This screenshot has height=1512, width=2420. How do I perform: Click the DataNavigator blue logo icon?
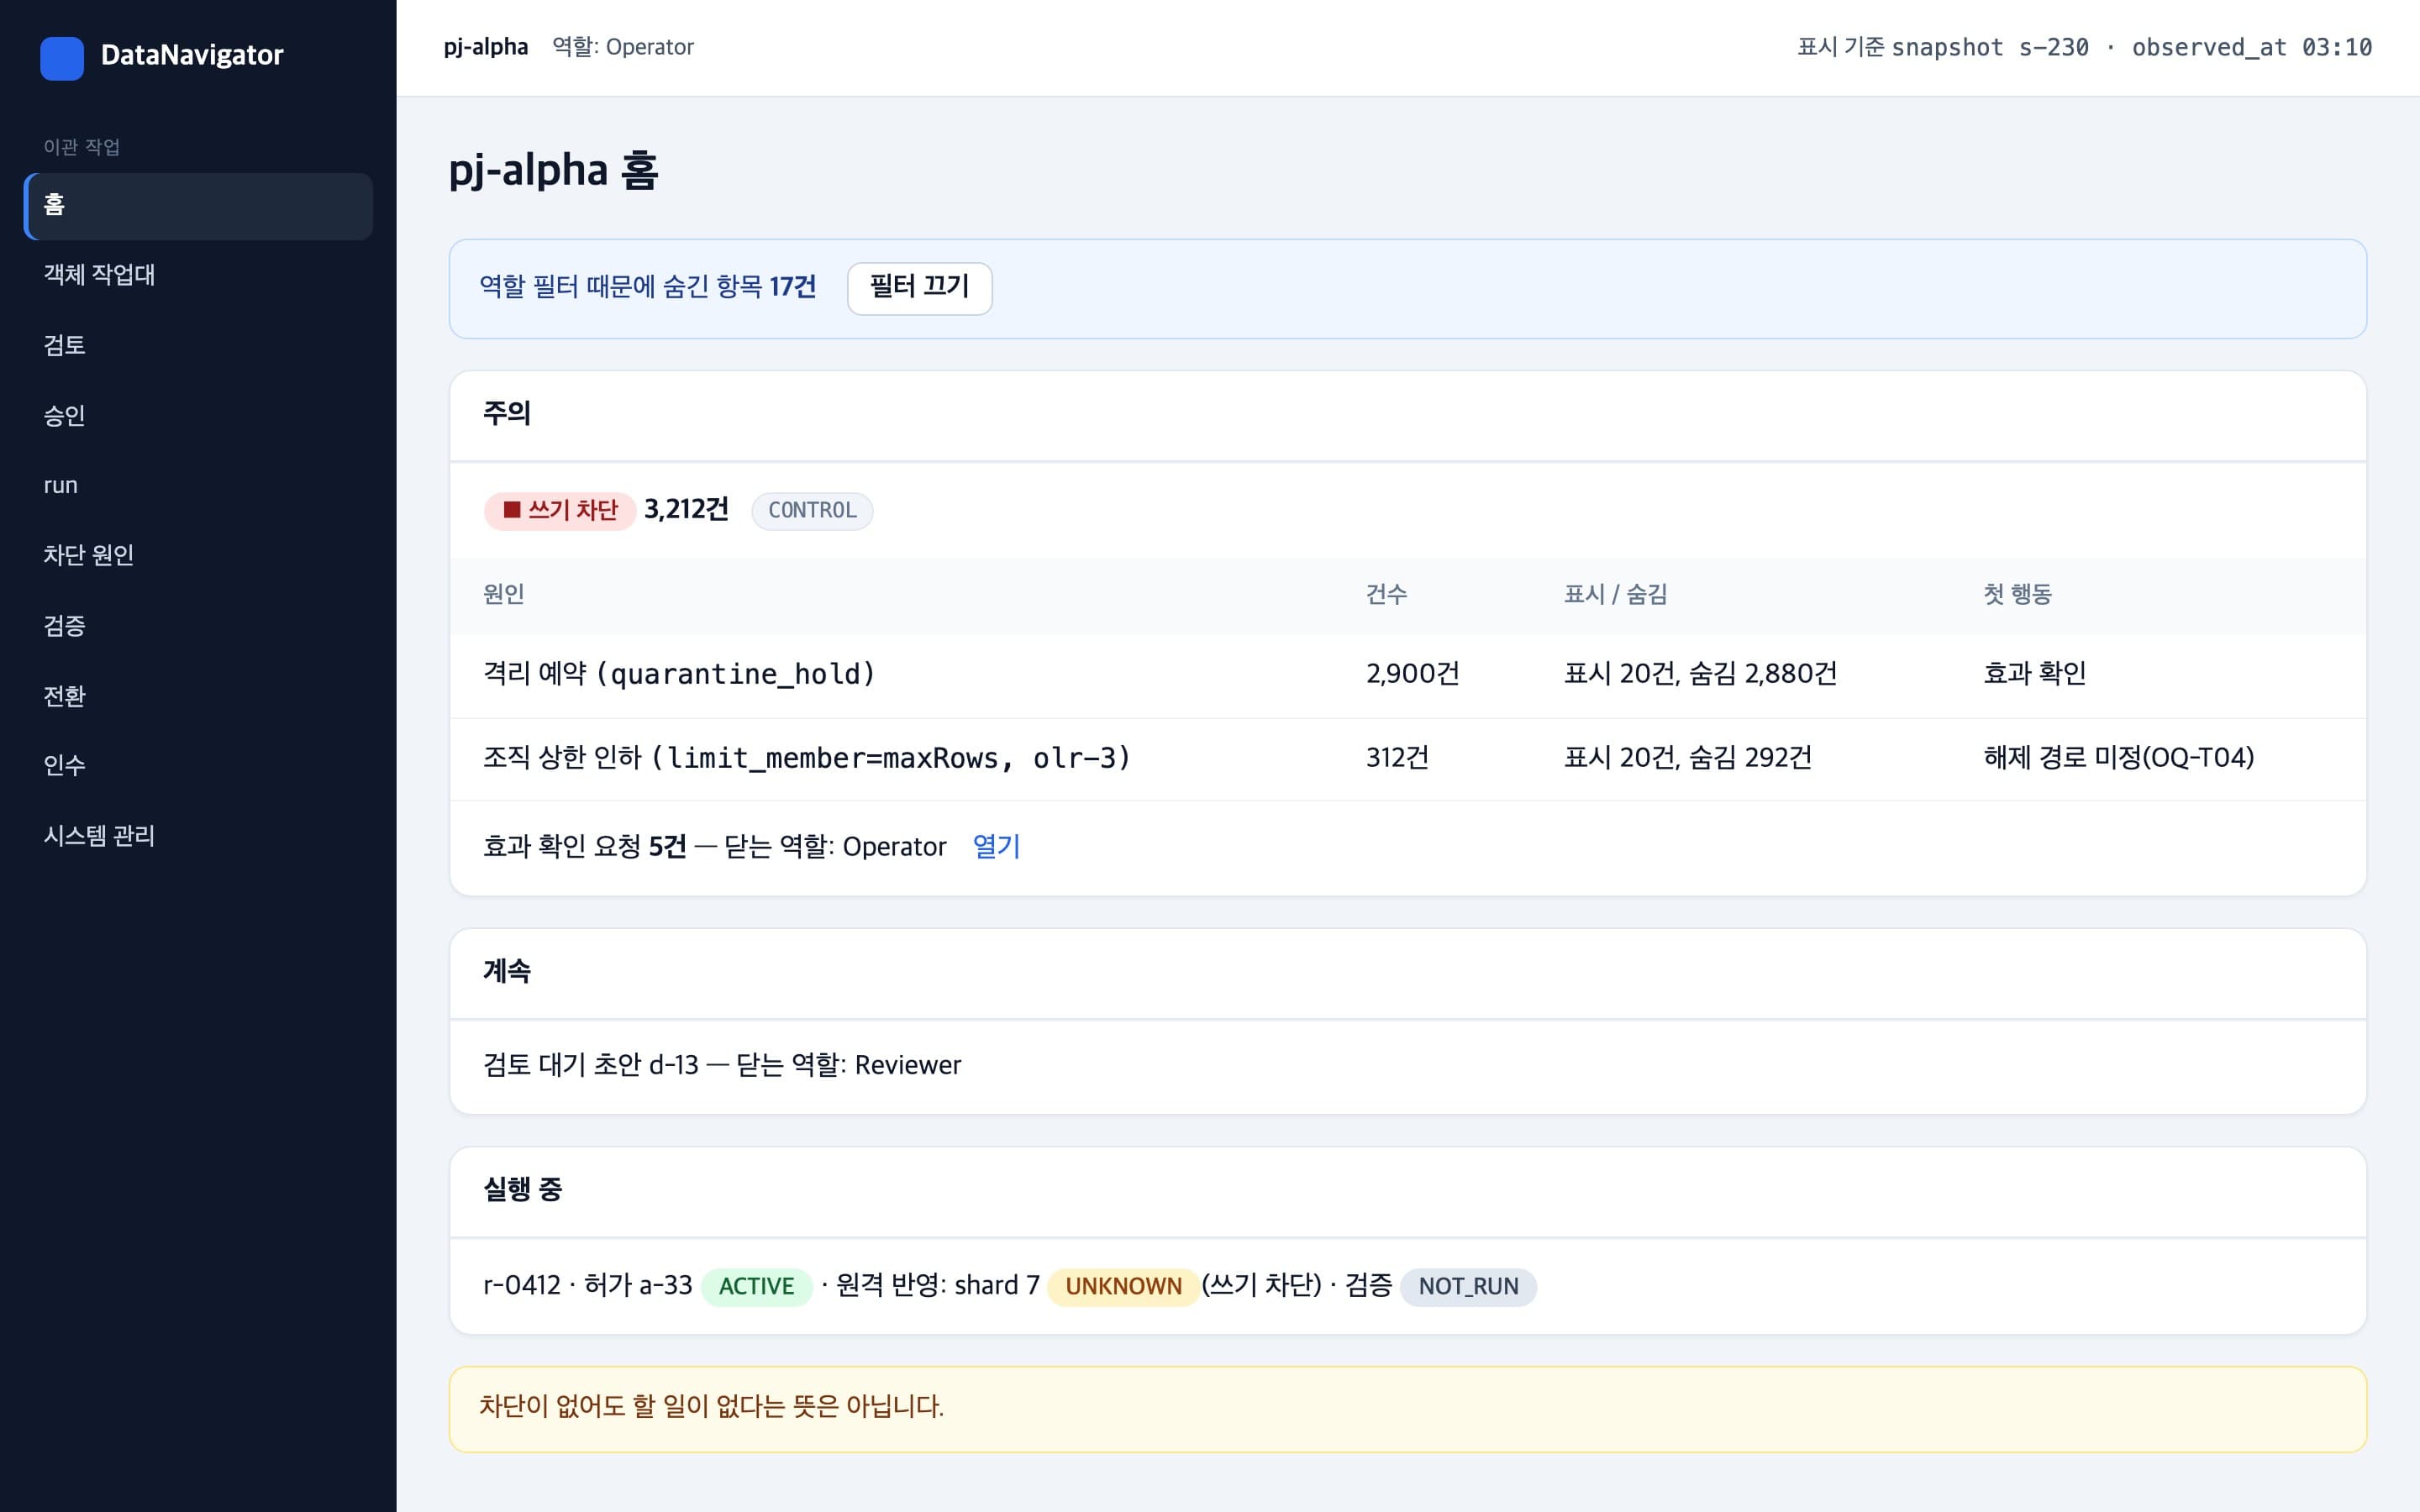click(61, 58)
